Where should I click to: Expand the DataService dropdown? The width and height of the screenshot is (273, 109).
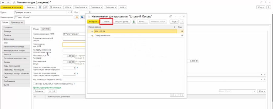click(x=81, y=8)
